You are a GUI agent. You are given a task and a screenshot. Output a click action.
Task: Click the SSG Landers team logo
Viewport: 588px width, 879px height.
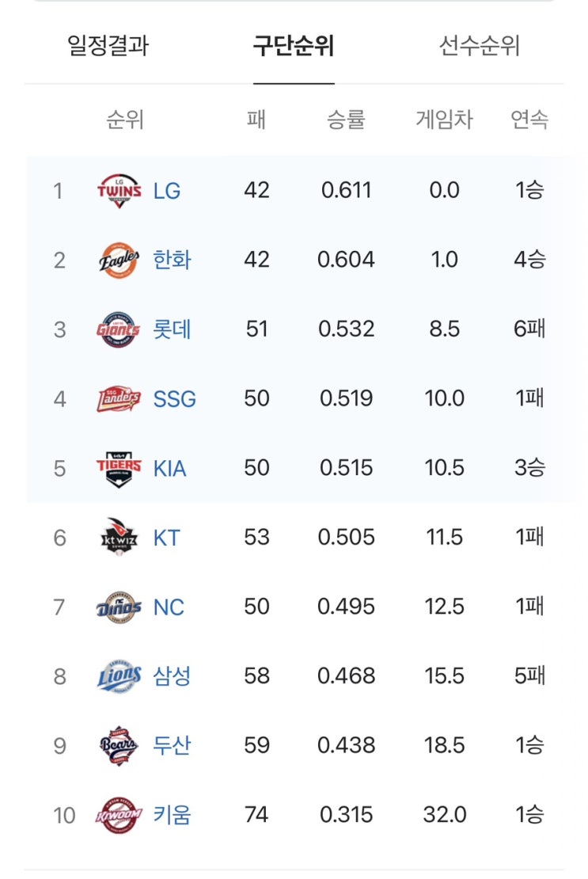(x=119, y=398)
